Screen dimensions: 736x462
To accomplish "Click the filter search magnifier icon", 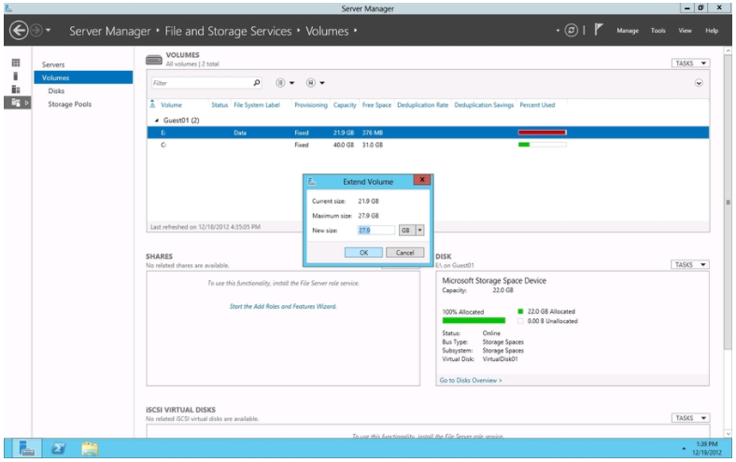I will (257, 83).
